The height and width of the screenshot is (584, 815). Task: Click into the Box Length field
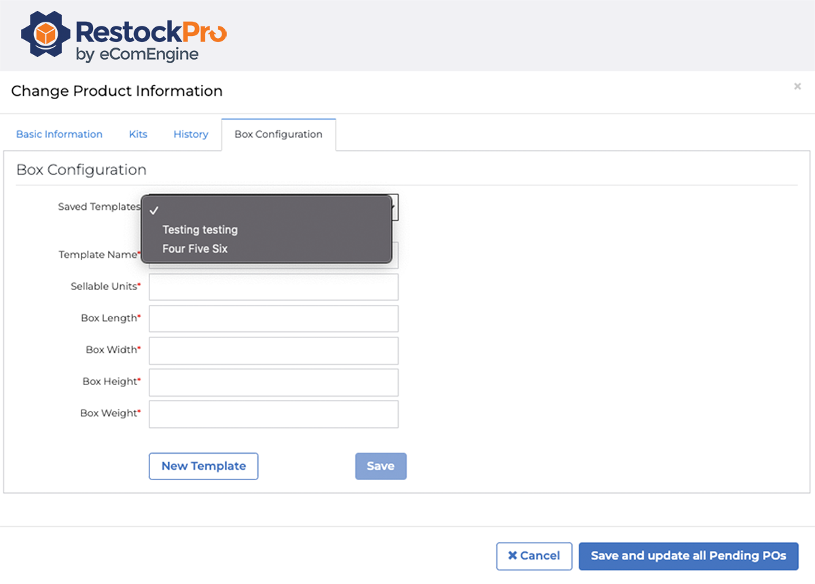(x=274, y=318)
